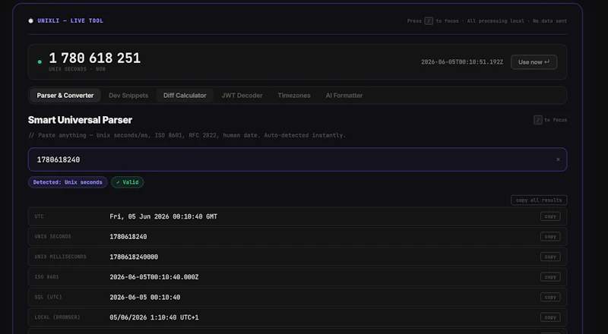Click the UNIXLI — LIVE TOOL title
Image resolution: width=608 pixels, height=334 pixels.
click(x=70, y=21)
